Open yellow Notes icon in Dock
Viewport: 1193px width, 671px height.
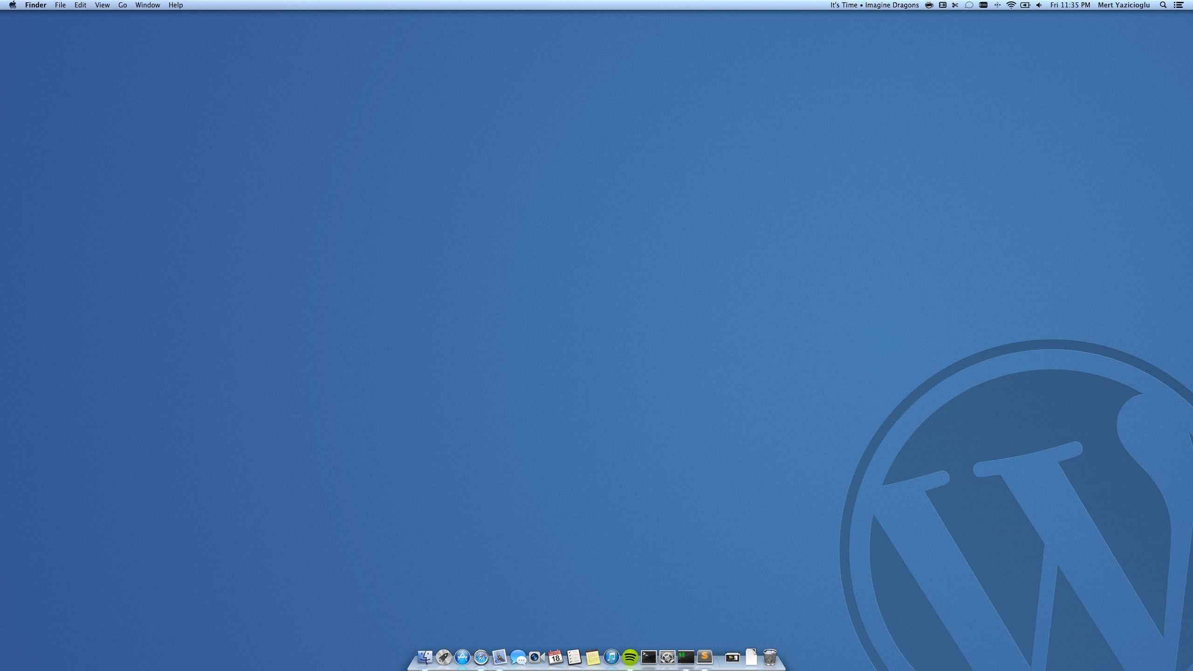(592, 657)
